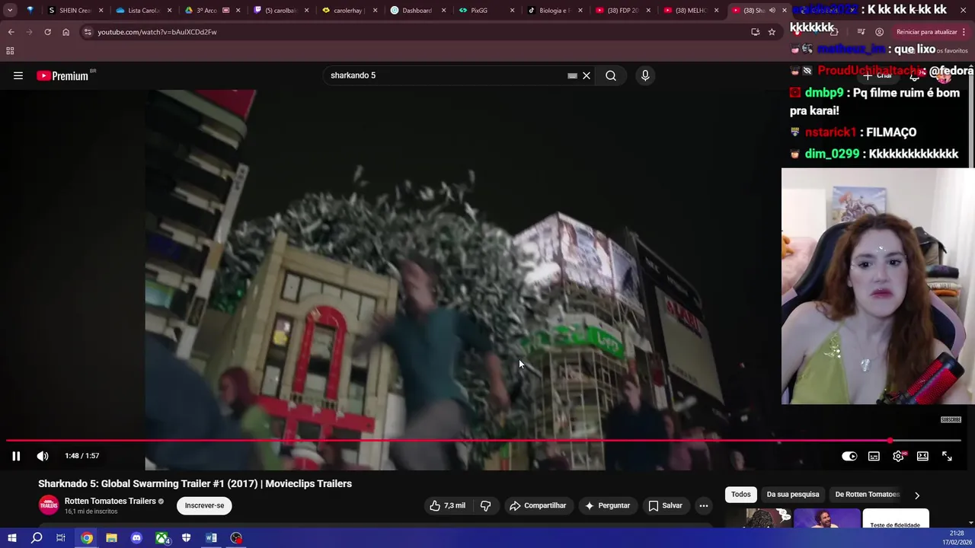Clear the YouTube search query

(x=587, y=75)
